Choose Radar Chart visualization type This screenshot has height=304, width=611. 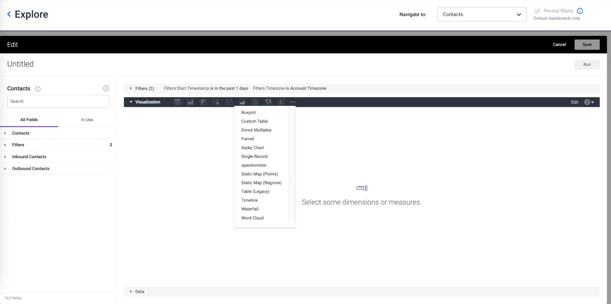(252, 148)
